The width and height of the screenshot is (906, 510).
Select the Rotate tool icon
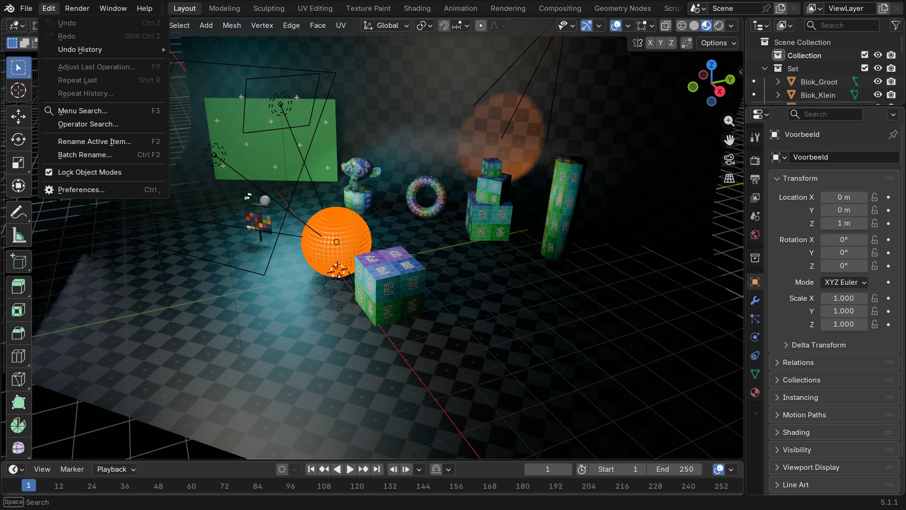pyautogui.click(x=18, y=139)
